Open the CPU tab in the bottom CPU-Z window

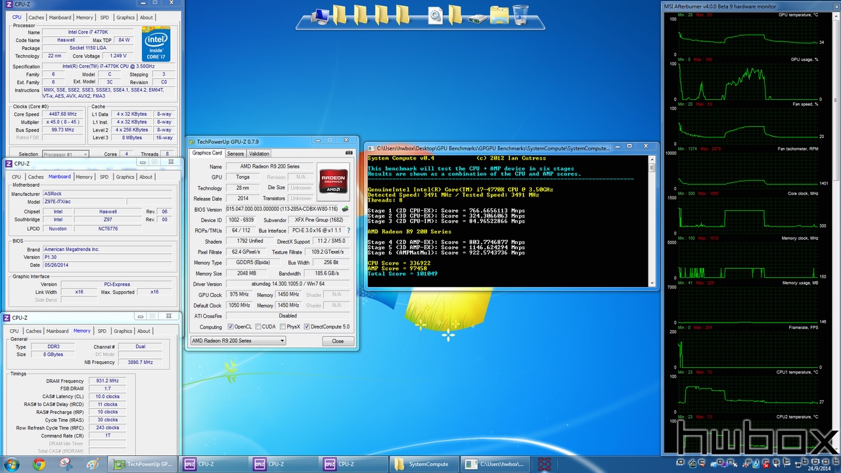tap(14, 331)
